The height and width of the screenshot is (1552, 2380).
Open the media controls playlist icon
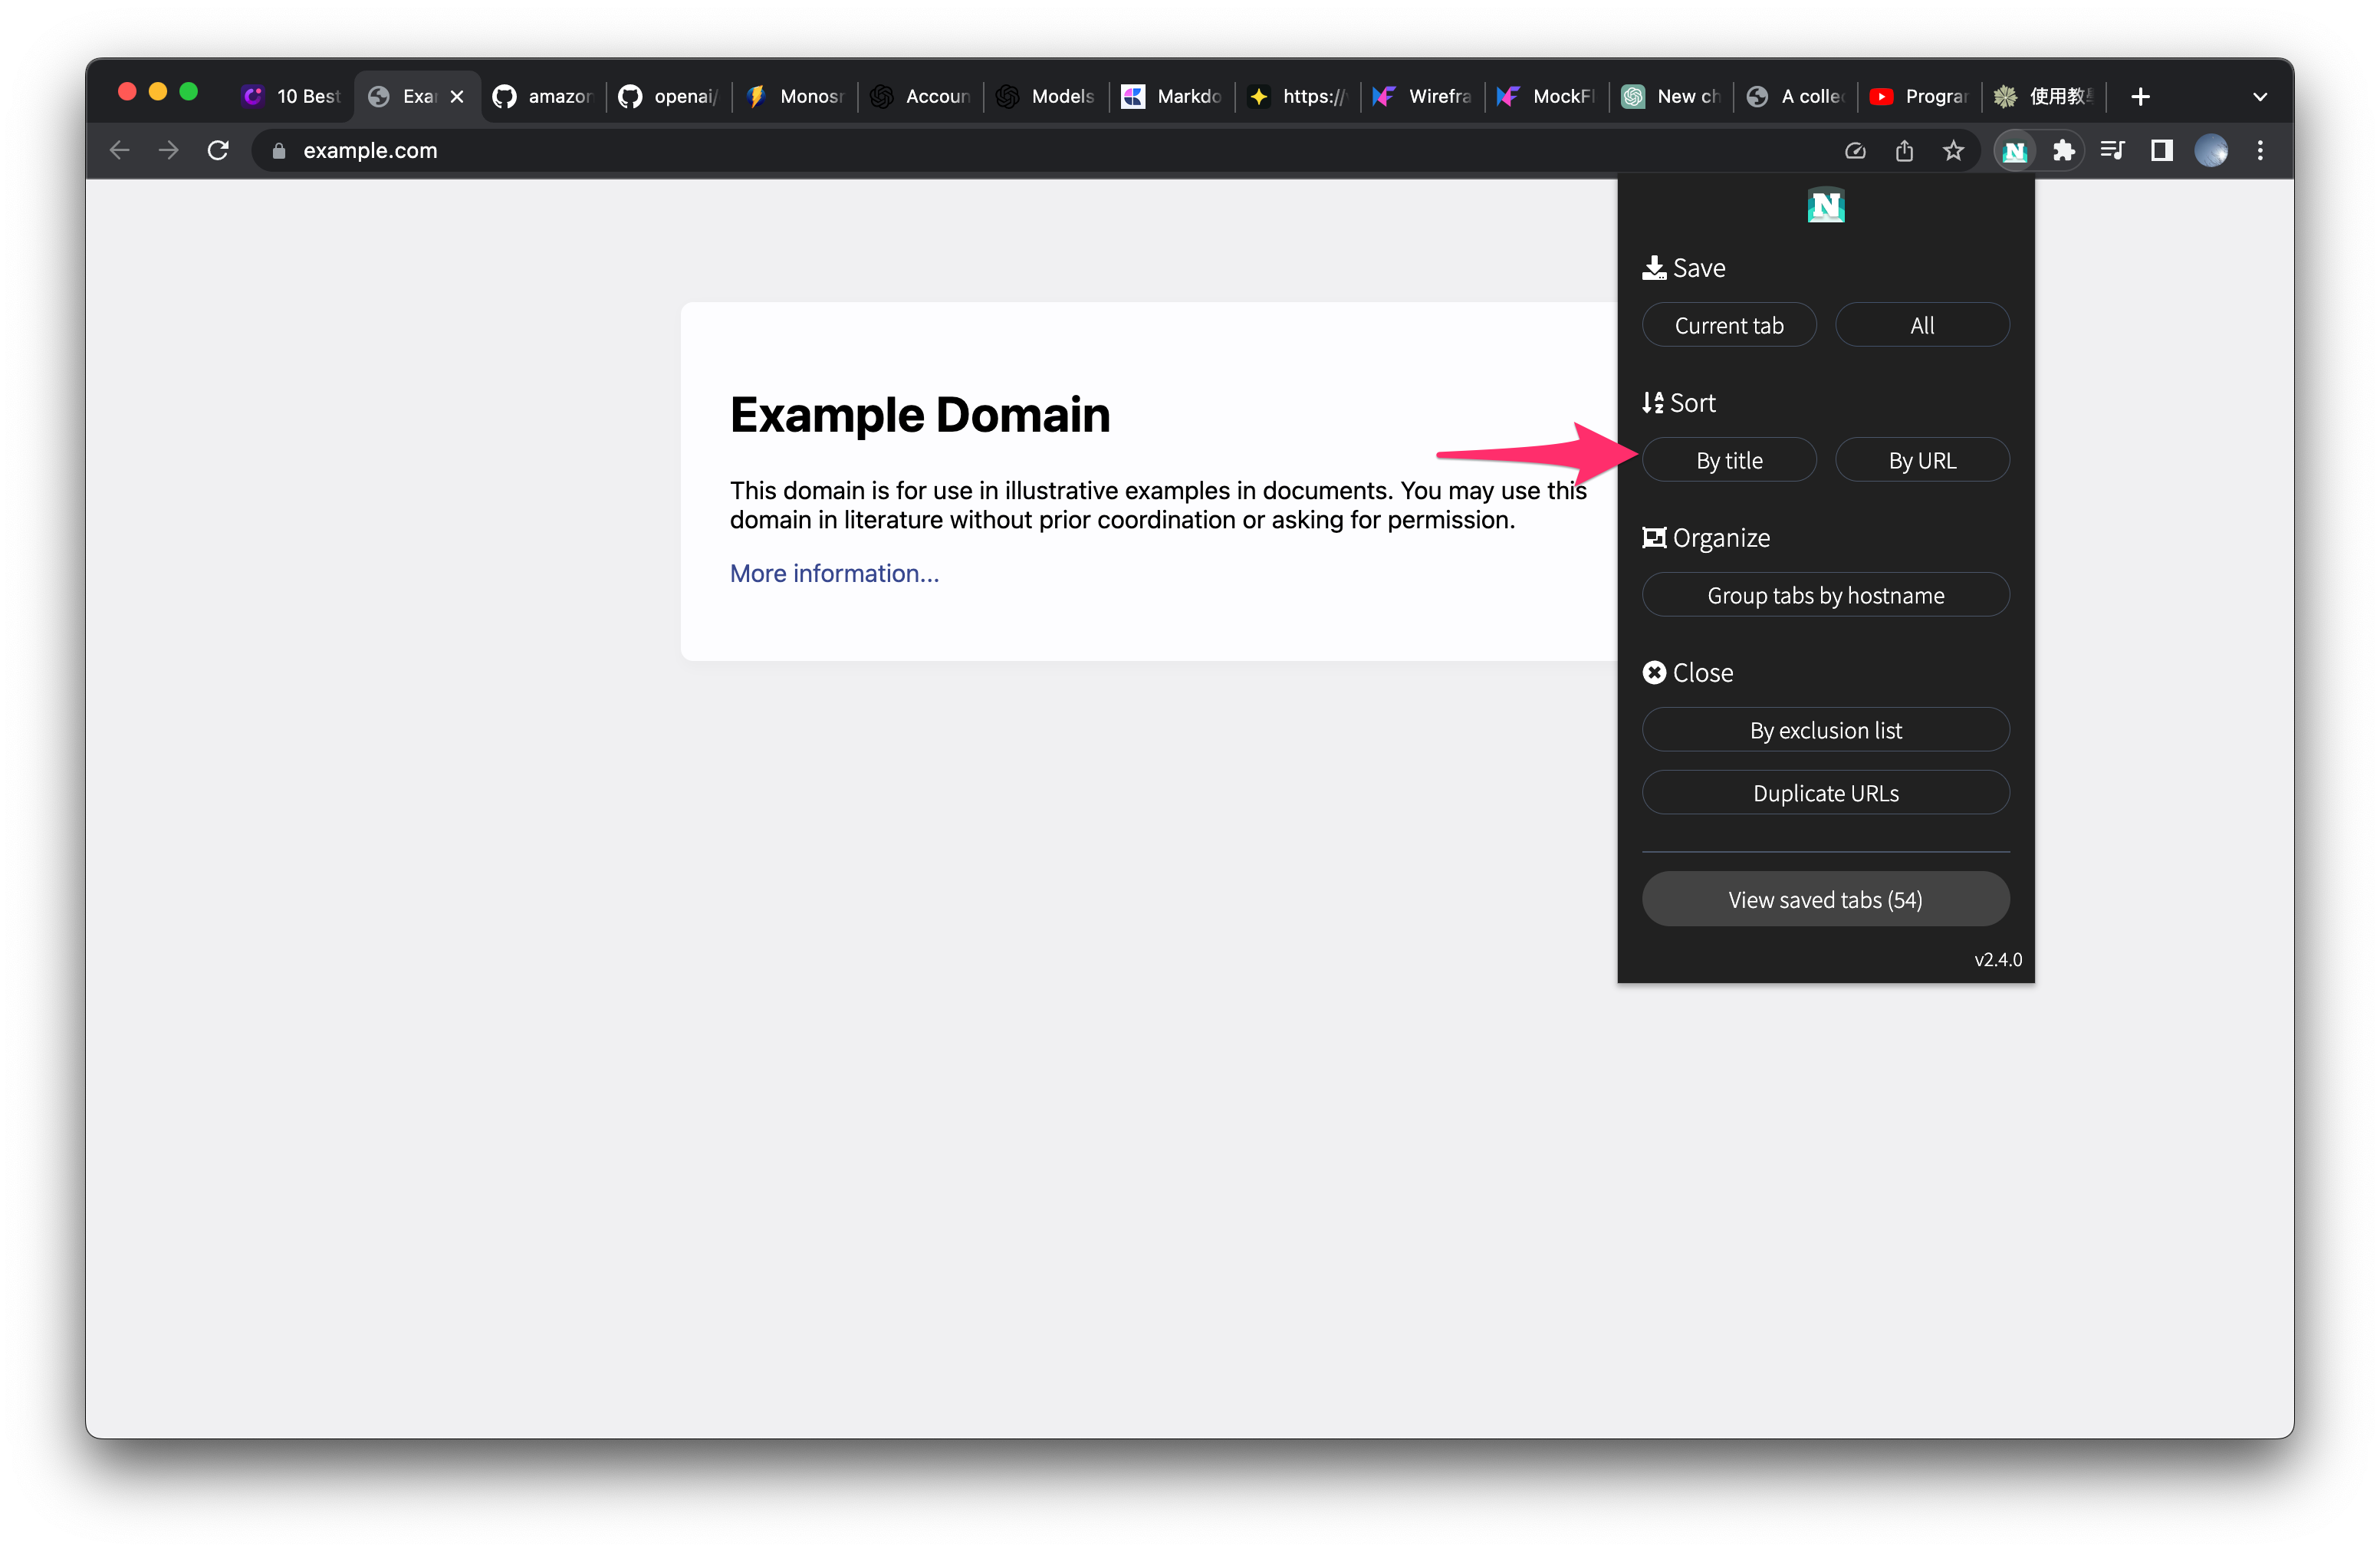[x=2112, y=151]
